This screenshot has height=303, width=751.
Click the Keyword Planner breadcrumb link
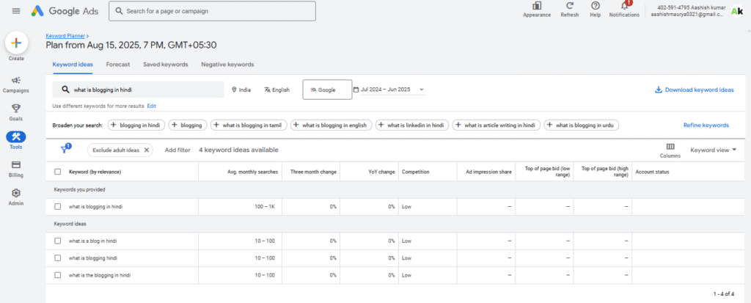pyautogui.click(x=65, y=35)
